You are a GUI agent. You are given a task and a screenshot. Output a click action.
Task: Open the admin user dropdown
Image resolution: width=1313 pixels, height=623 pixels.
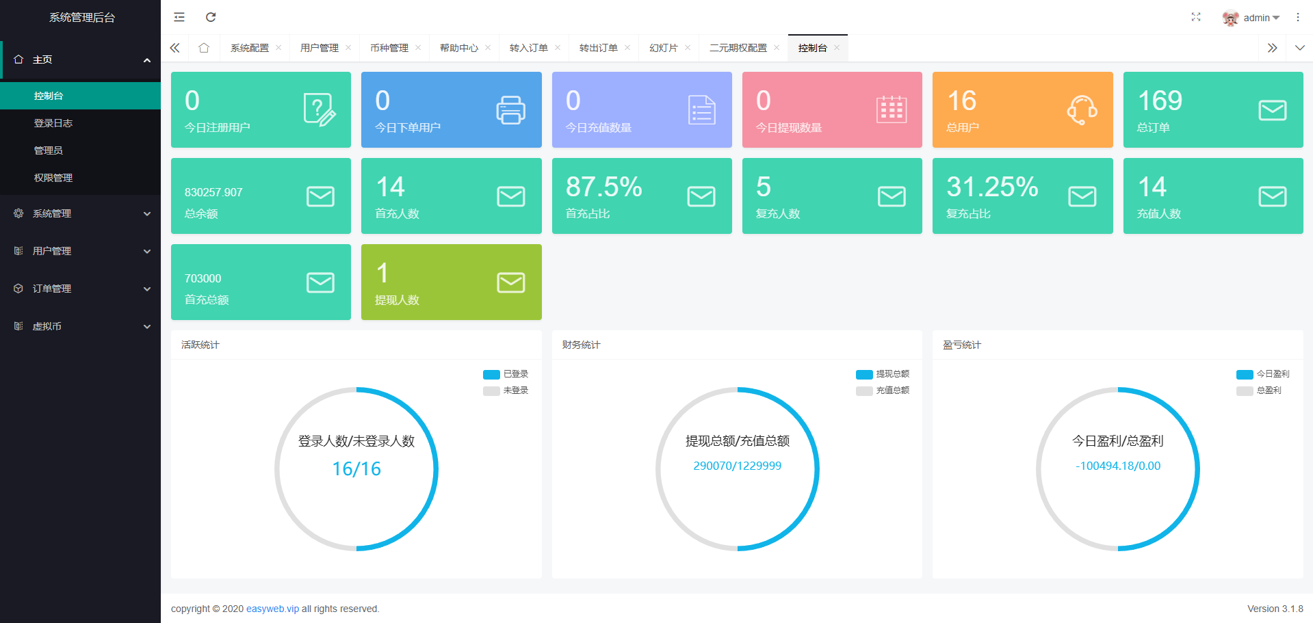pyautogui.click(x=1252, y=18)
